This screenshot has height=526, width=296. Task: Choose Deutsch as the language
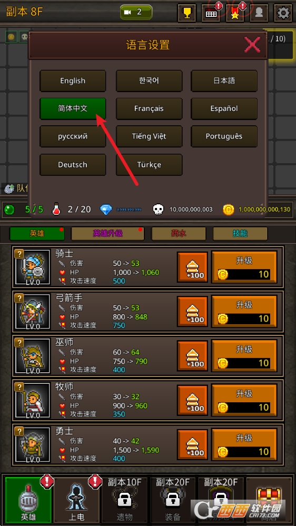(73, 165)
